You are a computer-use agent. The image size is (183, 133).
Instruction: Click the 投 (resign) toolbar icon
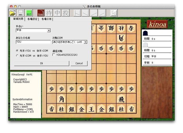pyautogui.click(x=65, y=13)
